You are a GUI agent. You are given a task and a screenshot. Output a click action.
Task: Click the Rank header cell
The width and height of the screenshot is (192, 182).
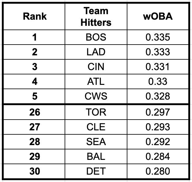(34, 17)
